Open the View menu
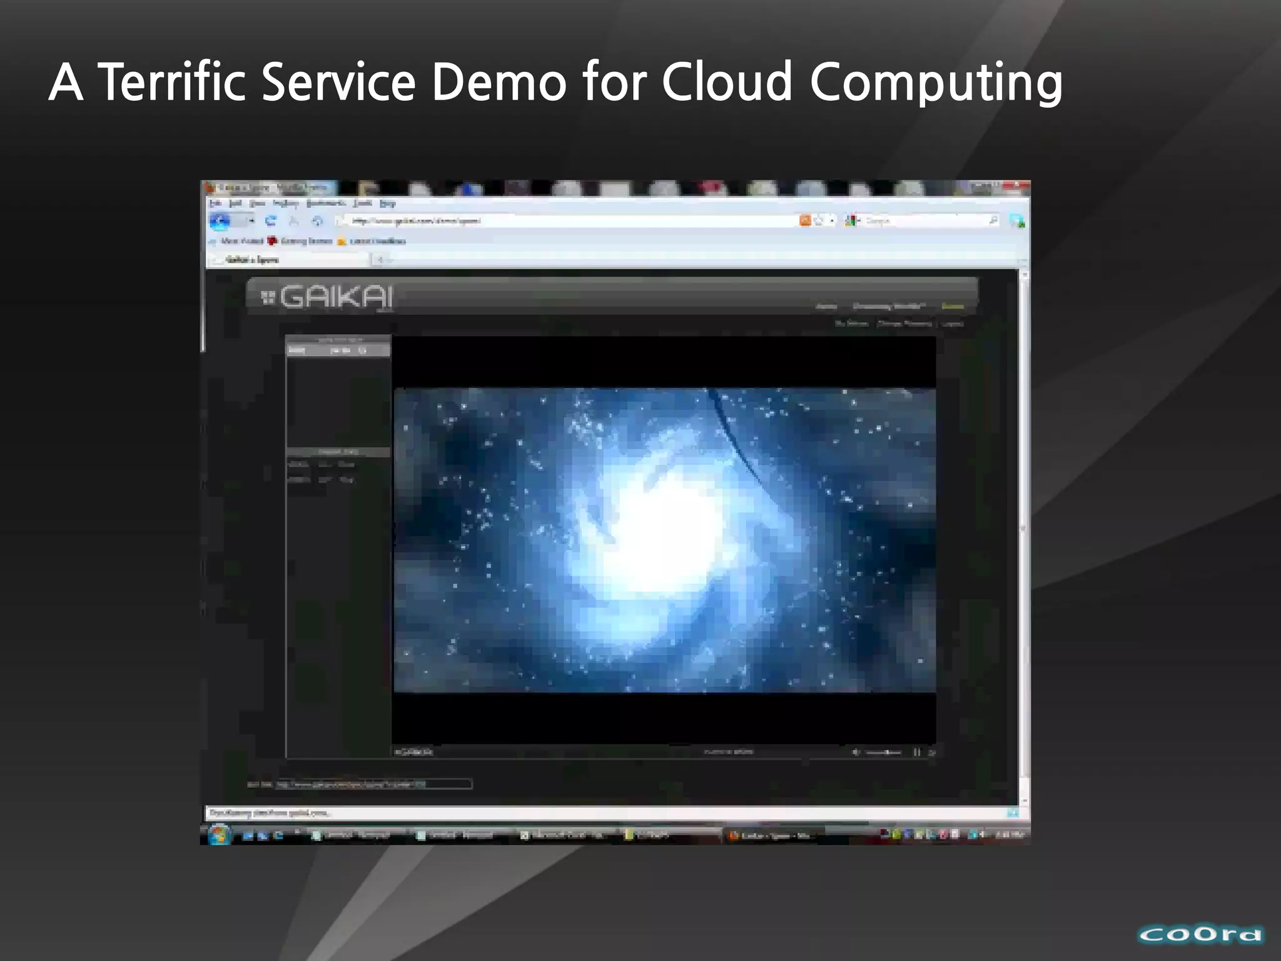Image resolution: width=1281 pixels, height=961 pixels. click(257, 203)
